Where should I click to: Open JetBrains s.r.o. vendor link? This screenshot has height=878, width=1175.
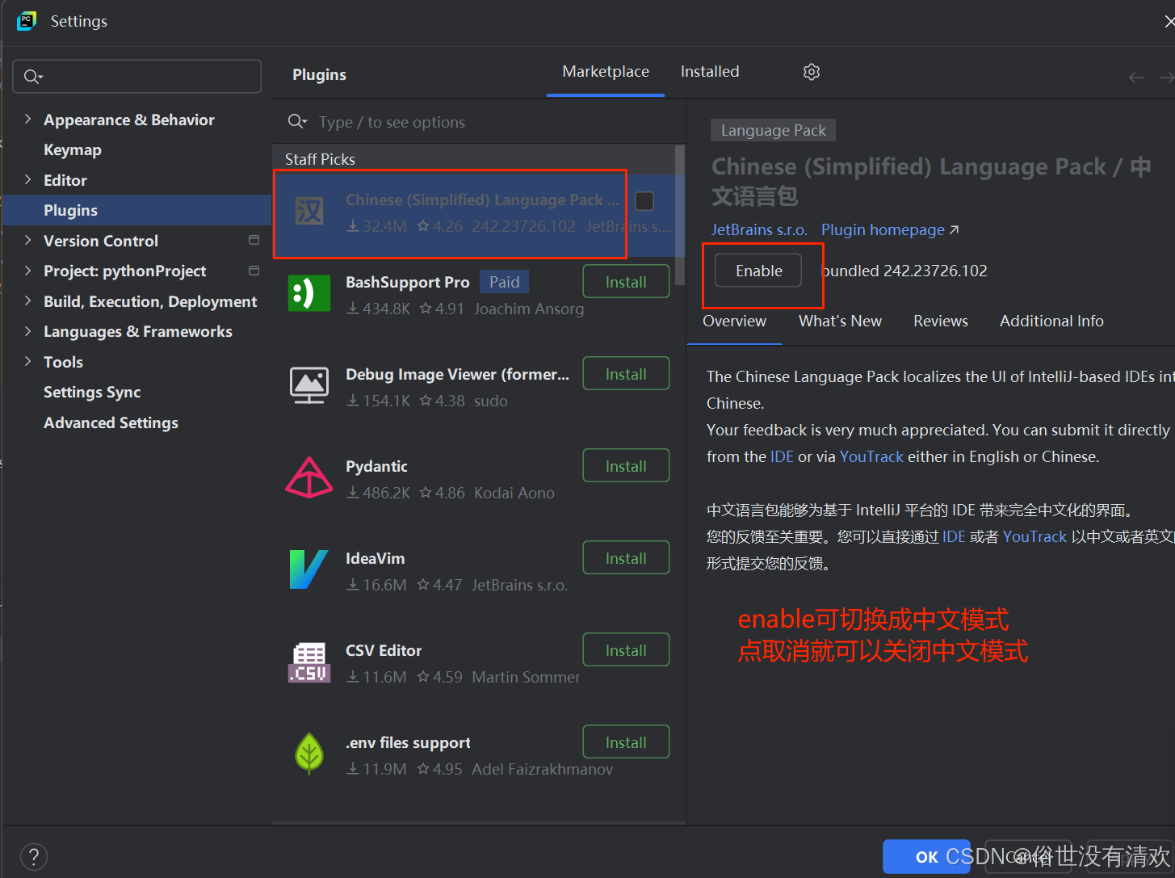click(759, 229)
